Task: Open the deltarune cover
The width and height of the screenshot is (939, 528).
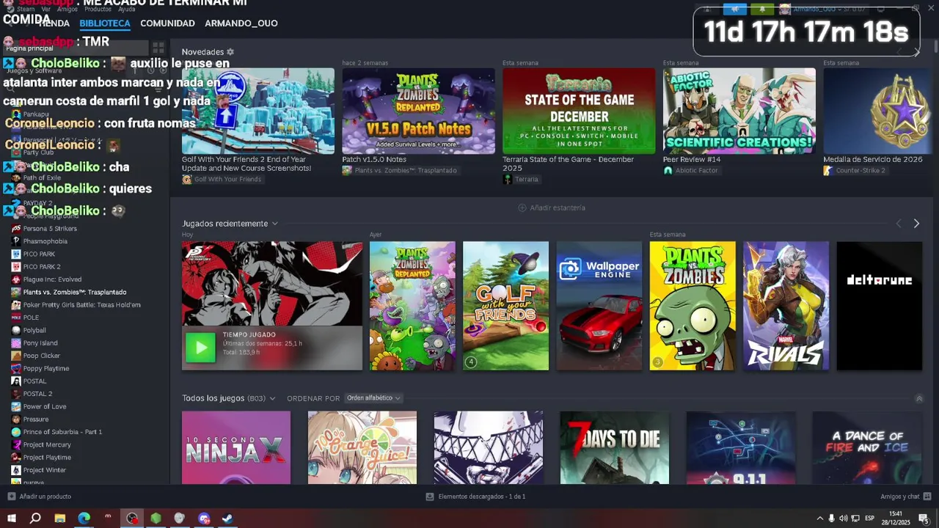Action: (880, 306)
